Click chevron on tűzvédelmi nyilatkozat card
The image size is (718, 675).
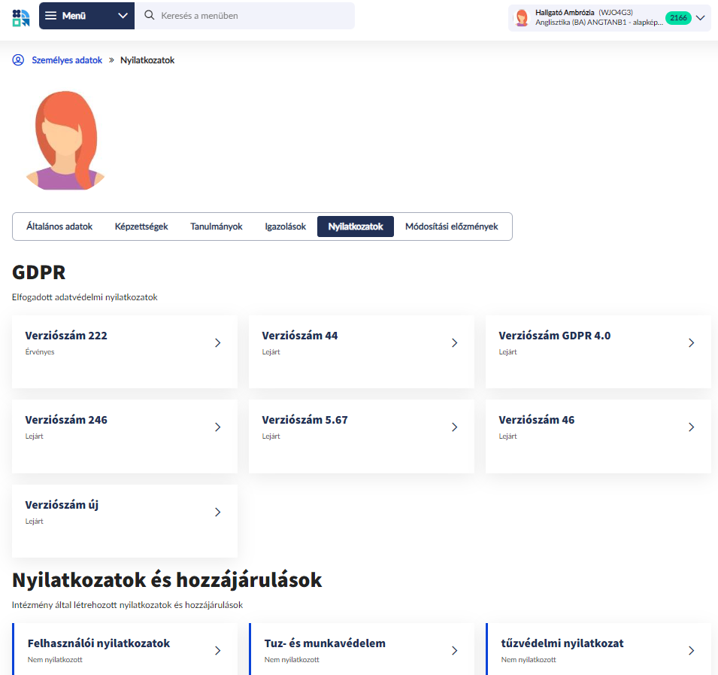click(692, 651)
